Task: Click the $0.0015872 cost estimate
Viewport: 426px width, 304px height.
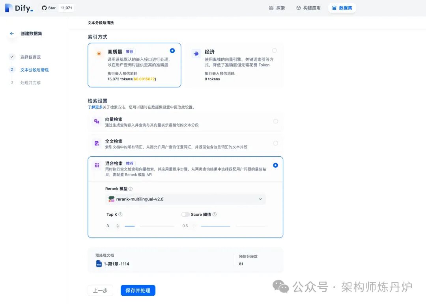Action: [144, 79]
